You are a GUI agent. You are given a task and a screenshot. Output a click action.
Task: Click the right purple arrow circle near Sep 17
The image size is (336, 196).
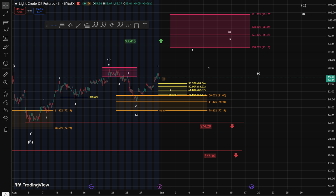point(251,186)
